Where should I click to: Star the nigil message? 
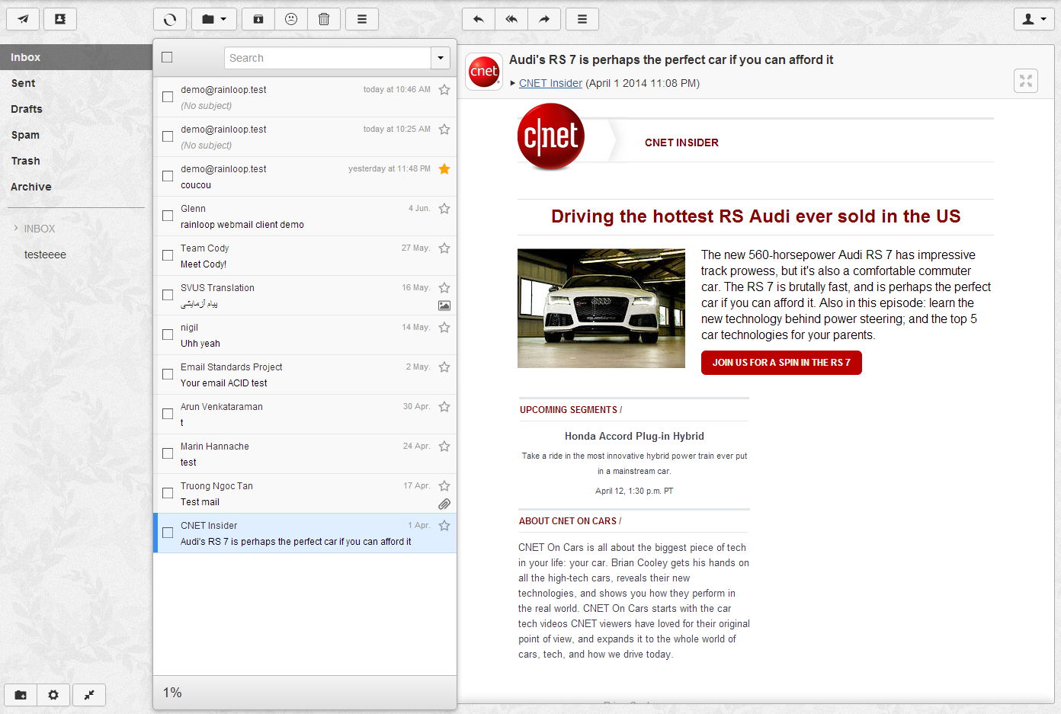pyautogui.click(x=444, y=328)
